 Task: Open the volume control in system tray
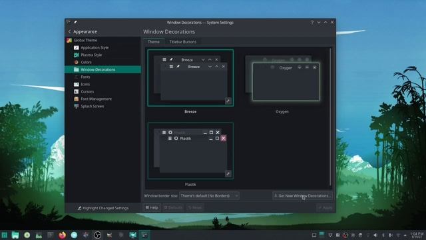pos(375,235)
